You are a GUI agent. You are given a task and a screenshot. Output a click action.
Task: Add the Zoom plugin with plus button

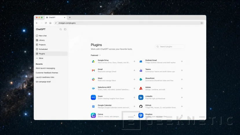[x=134, y=97]
